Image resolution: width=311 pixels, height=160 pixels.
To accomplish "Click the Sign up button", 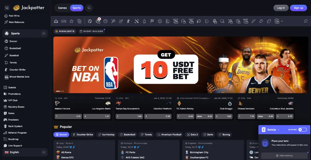I will click(298, 8).
